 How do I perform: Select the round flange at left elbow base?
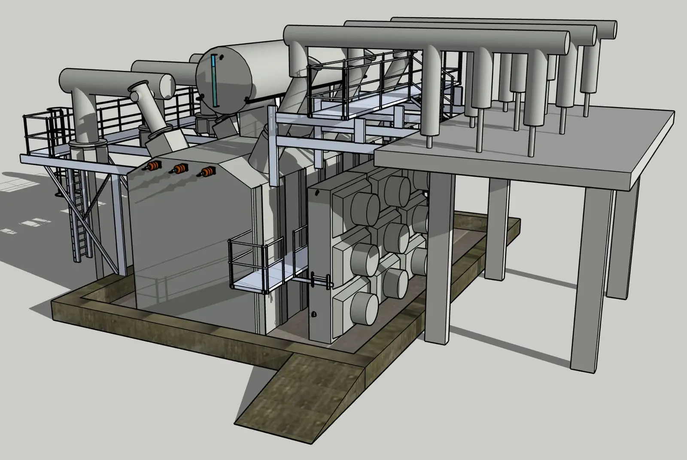[x=87, y=143]
